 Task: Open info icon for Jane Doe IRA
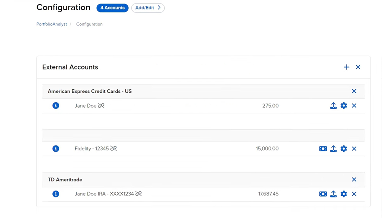pos(56,194)
